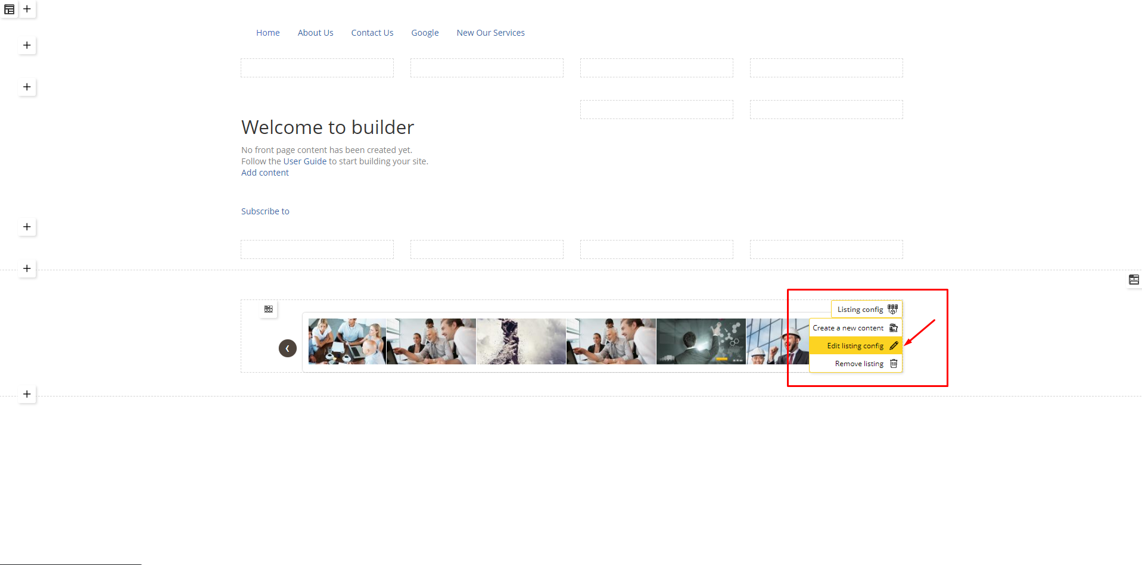Click the Subscribe to link
1142x565 pixels.
265,211
